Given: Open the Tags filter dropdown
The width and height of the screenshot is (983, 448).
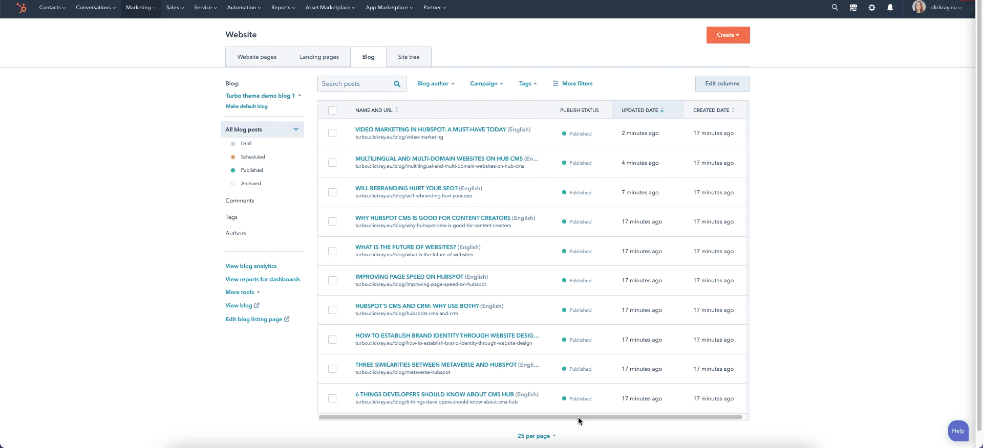Looking at the screenshot, I should pos(528,83).
